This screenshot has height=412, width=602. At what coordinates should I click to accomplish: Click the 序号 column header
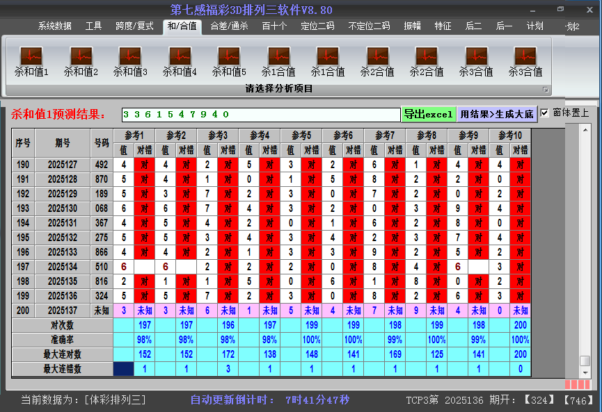23,143
